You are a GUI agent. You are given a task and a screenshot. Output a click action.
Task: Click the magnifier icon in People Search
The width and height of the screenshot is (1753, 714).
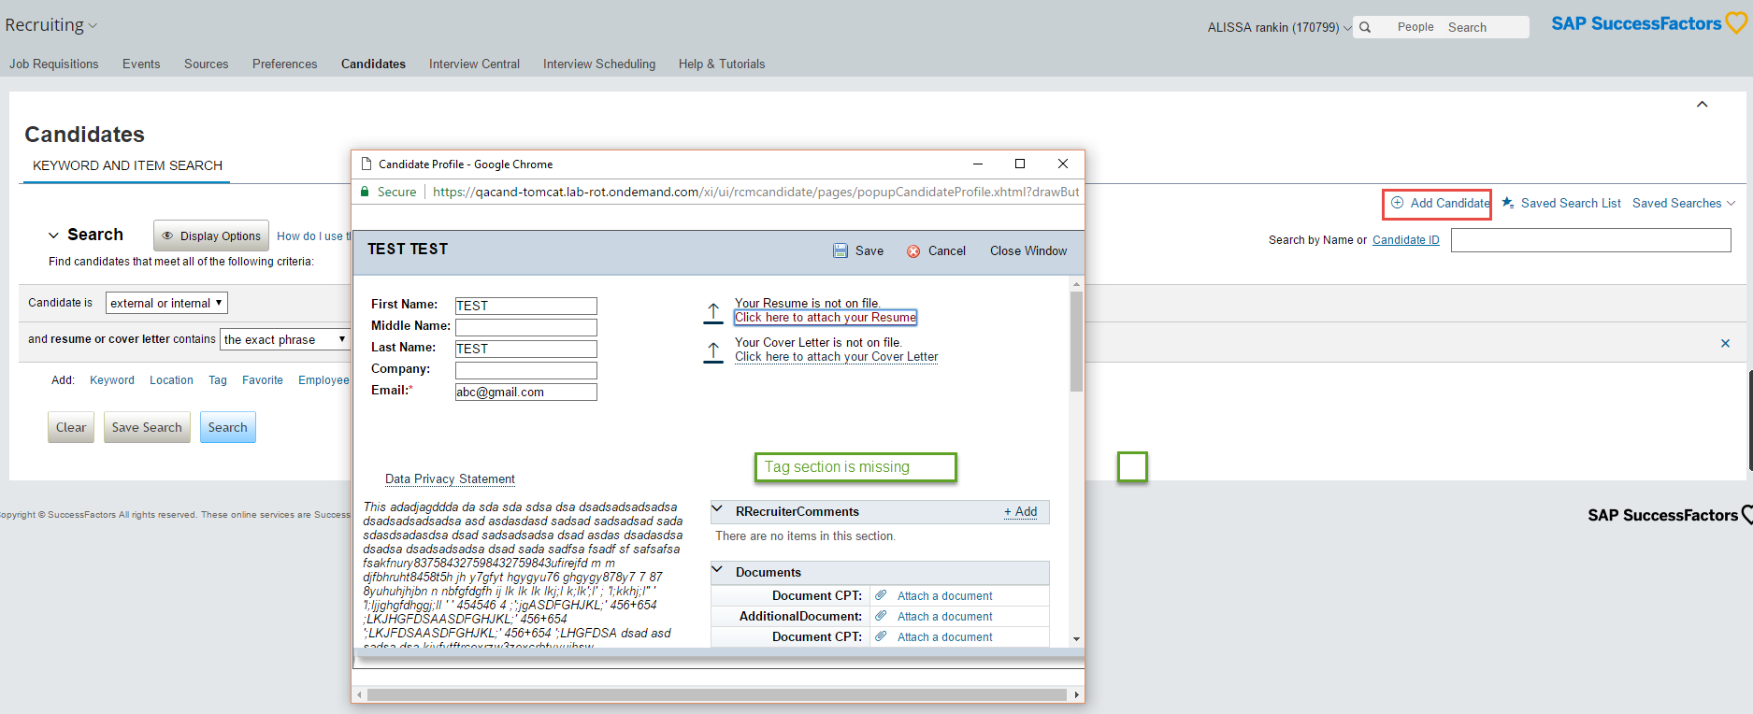pyautogui.click(x=1365, y=27)
